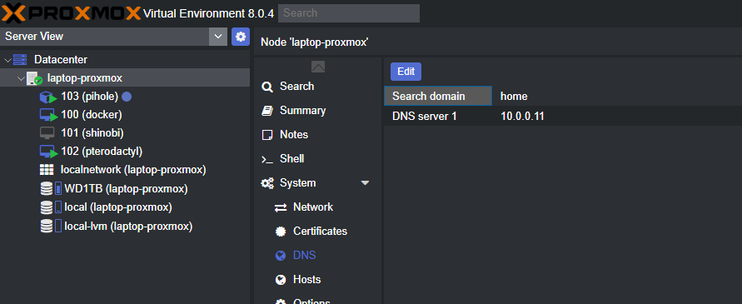This screenshot has width=742, height=304.
Task: Click the scroll-up arrow above Search
Action: [318, 67]
